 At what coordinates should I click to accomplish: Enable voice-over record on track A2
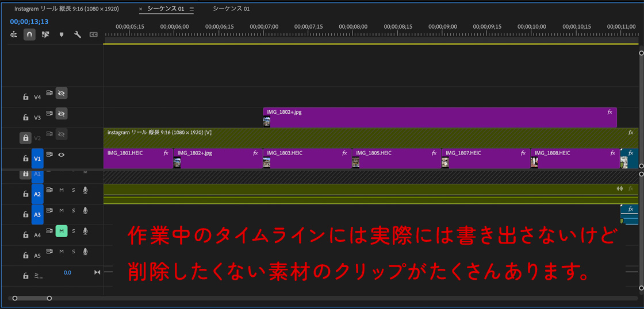point(85,190)
